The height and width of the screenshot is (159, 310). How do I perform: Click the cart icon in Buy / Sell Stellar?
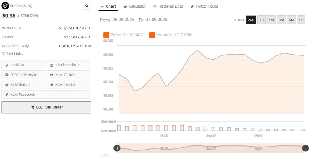[33, 108]
